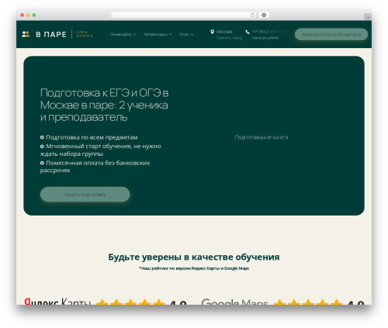388x328 pixels.
Task: Click Начать подготовку button
Action: click(85, 195)
